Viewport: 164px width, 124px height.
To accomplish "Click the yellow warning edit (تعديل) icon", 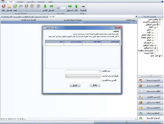I will (x=9, y=6).
